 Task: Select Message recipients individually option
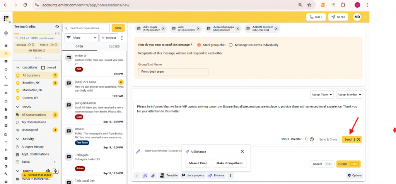(231, 45)
